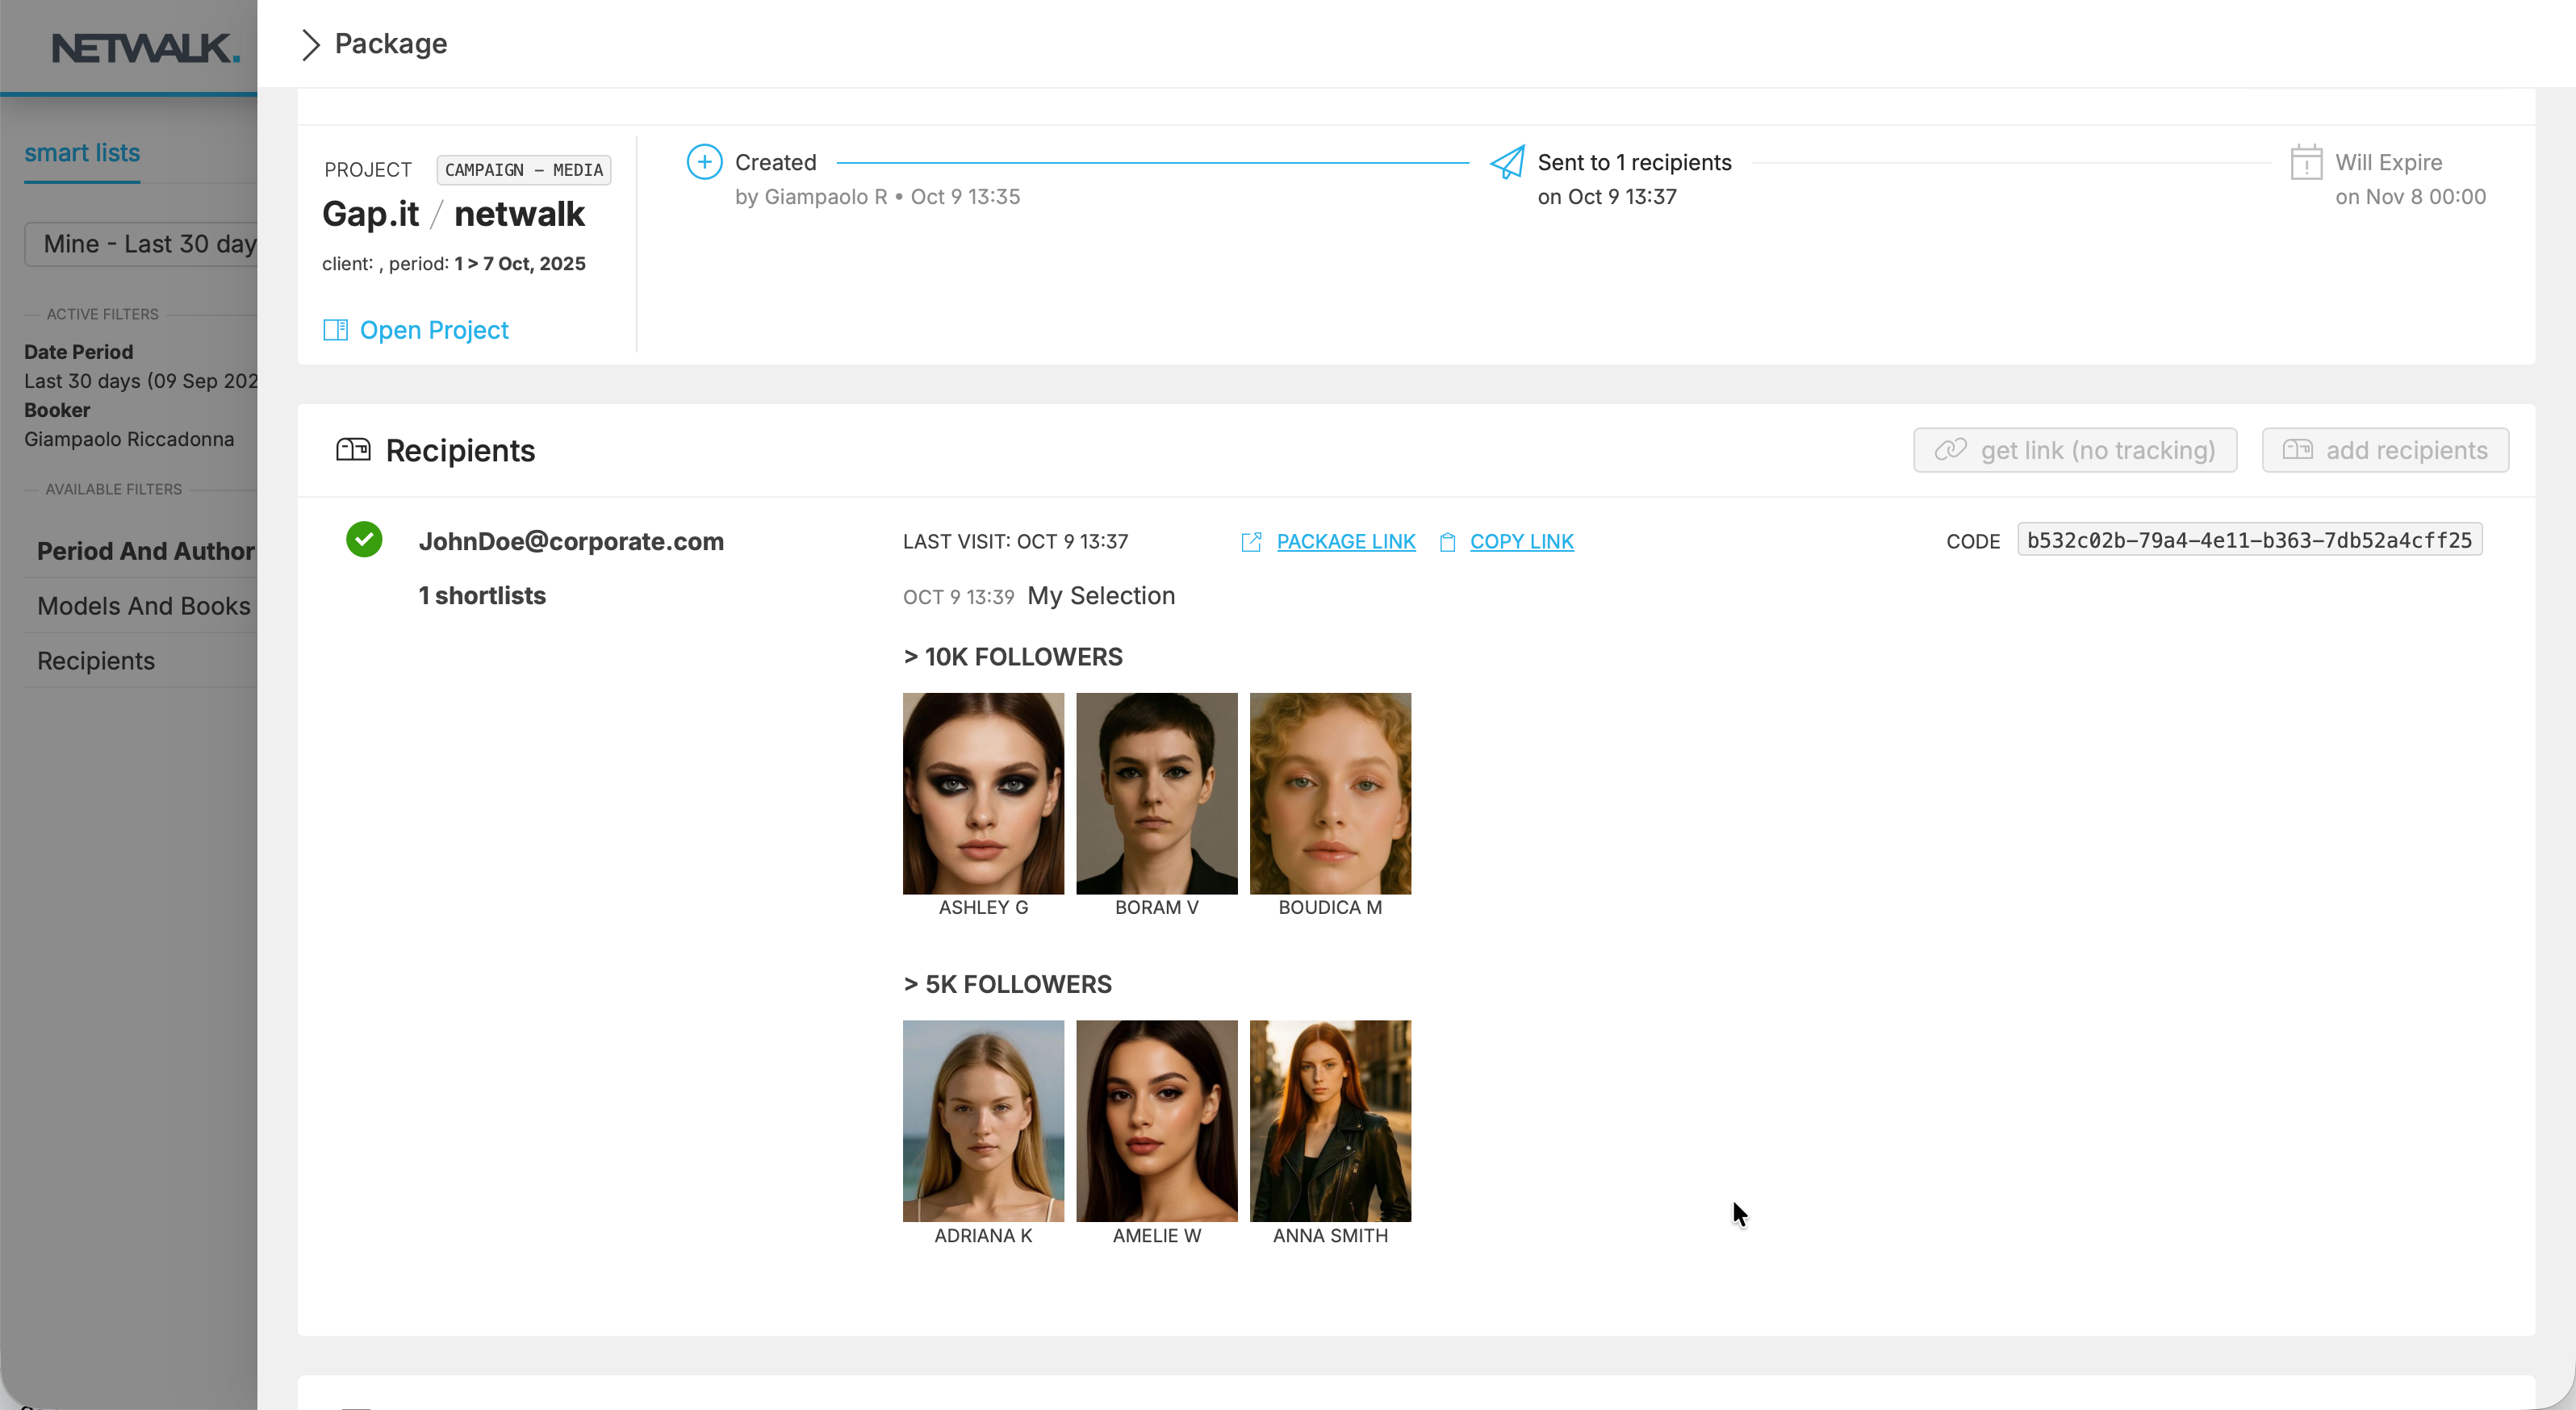The width and height of the screenshot is (2576, 1410).
Task: Click the Recipients mailbox icon
Action: tap(353, 449)
